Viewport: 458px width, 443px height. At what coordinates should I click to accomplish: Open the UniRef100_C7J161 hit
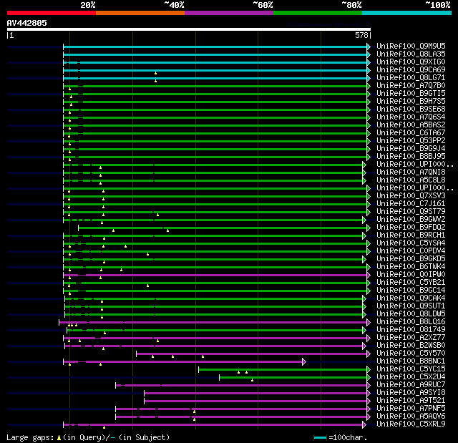(x=411, y=204)
